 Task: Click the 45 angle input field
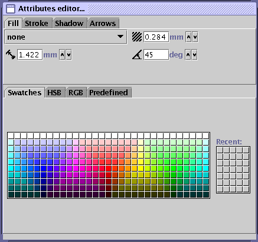156,54
